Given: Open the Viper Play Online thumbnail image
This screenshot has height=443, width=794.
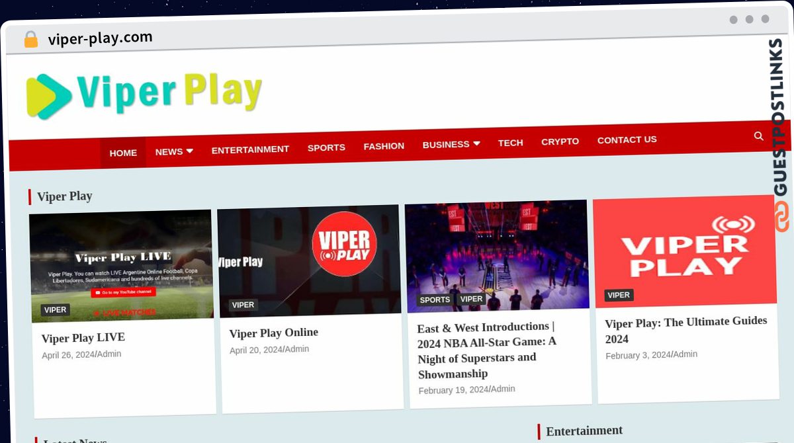Looking at the screenshot, I should [x=309, y=261].
